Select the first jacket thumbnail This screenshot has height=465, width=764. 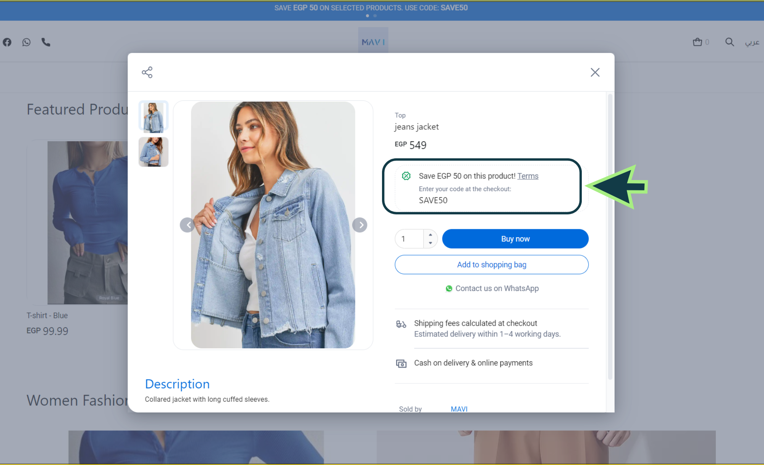[x=153, y=117]
